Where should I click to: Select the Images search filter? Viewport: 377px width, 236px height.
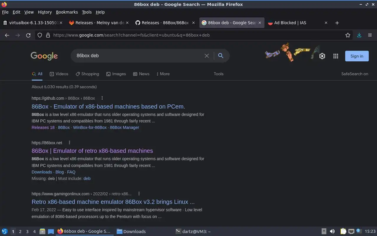(x=116, y=74)
